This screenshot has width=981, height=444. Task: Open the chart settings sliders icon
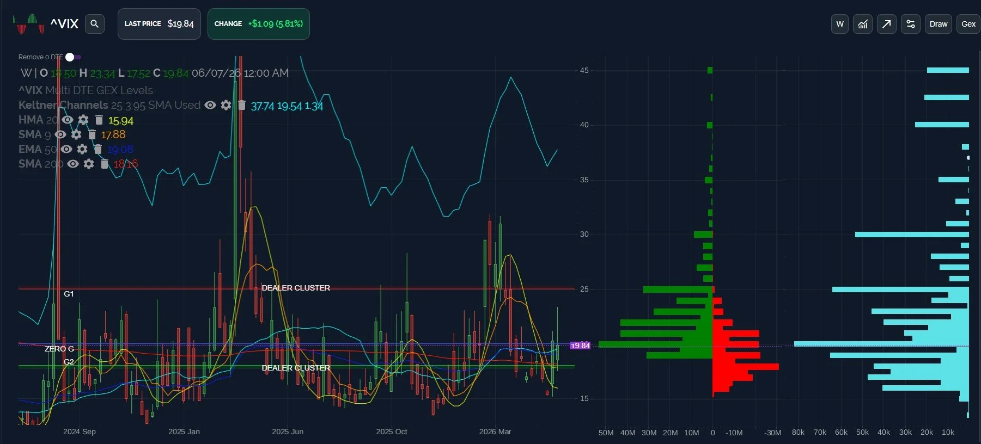pyautogui.click(x=911, y=24)
